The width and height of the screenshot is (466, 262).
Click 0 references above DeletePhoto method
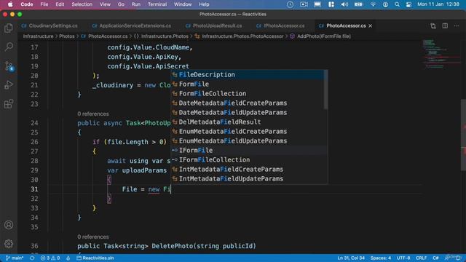(x=93, y=237)
